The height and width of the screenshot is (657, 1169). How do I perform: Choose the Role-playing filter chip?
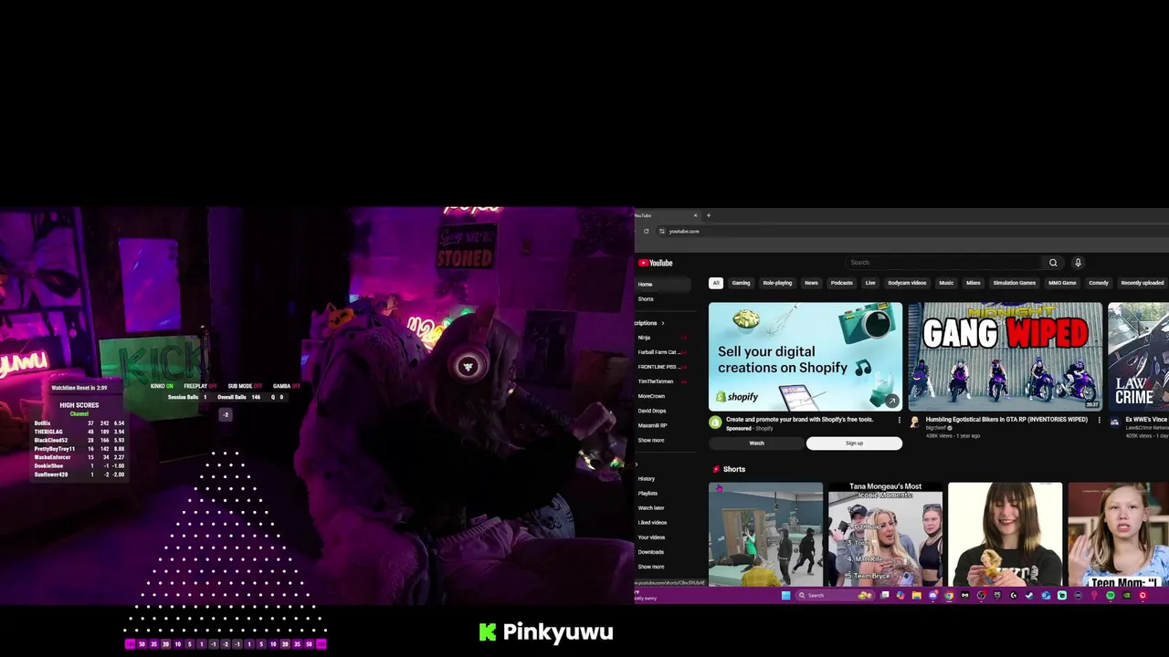[777, 283]
